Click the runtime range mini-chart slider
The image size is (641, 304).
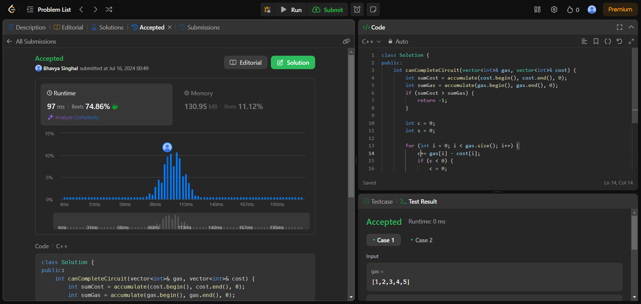(x=181, y=222)
